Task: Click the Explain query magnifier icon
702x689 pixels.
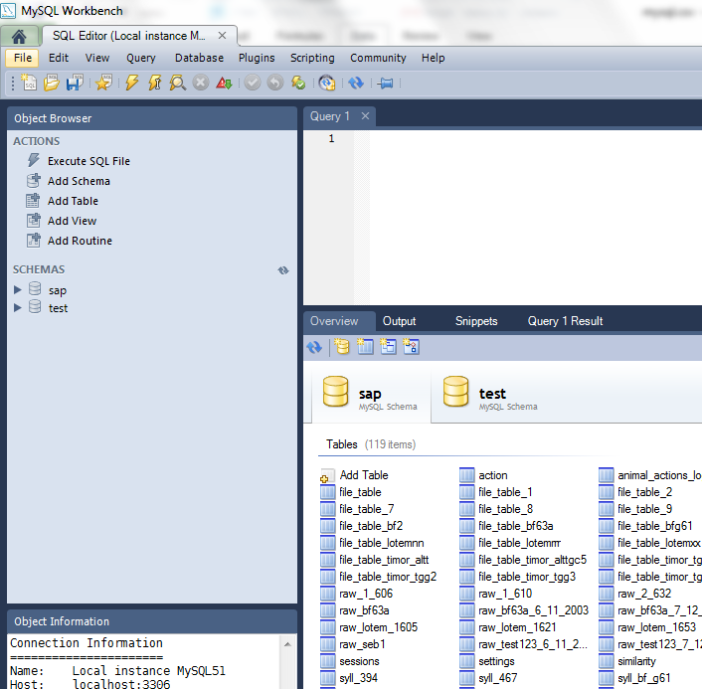Action: [x=177, y=84]
